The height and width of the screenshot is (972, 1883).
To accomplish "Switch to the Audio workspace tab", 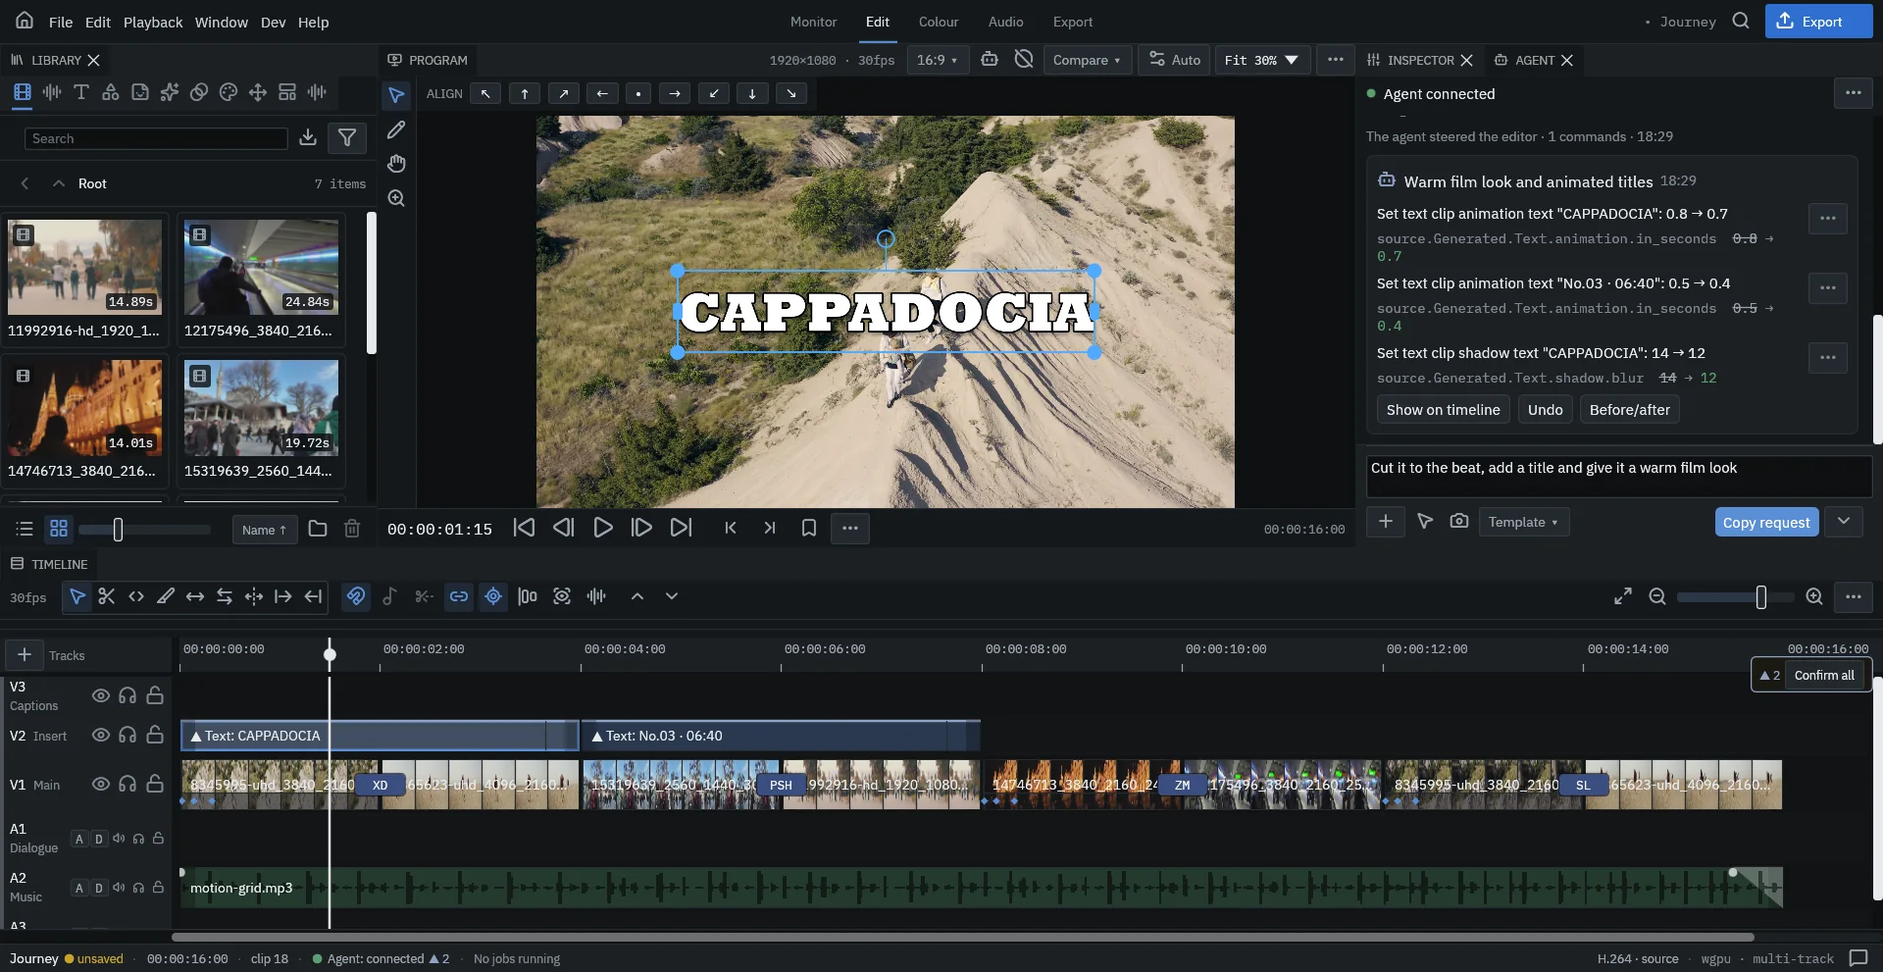I will (x=1005, y=22).
